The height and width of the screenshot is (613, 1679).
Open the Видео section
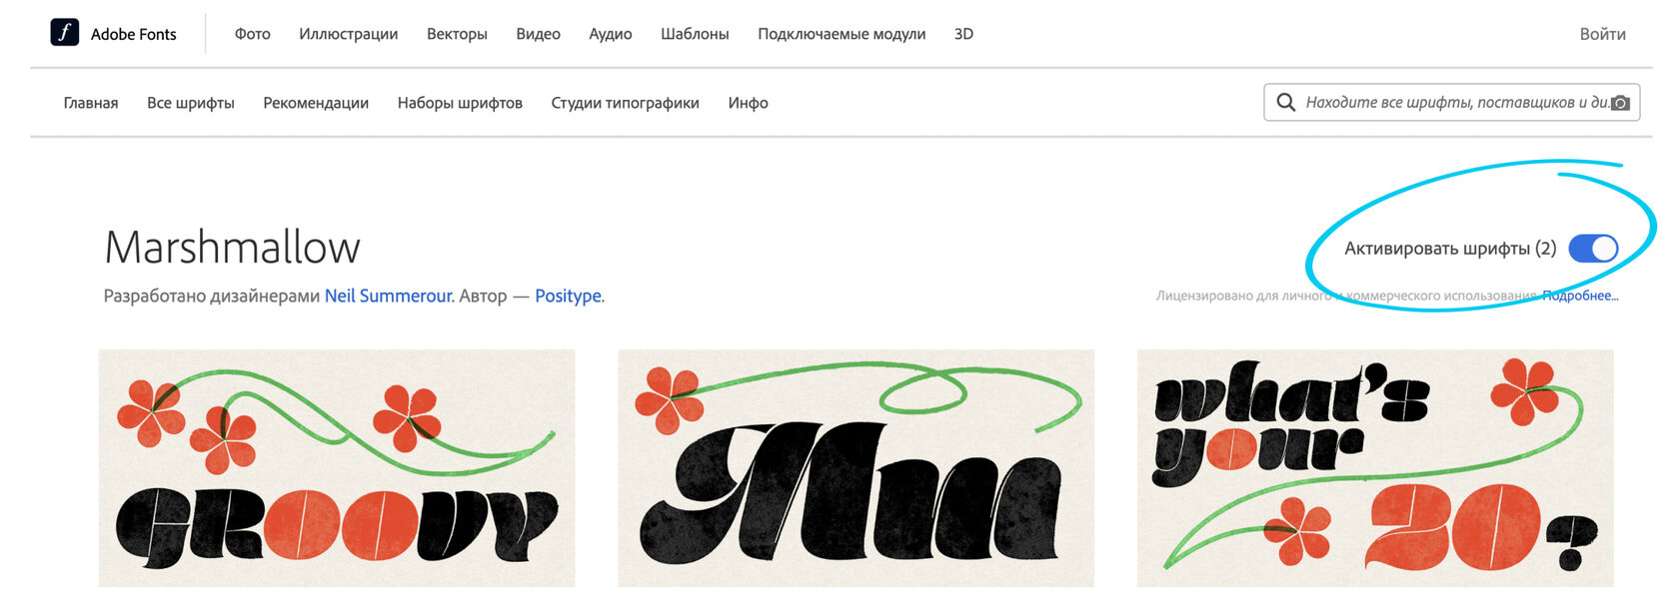click(x=538, y=34)
